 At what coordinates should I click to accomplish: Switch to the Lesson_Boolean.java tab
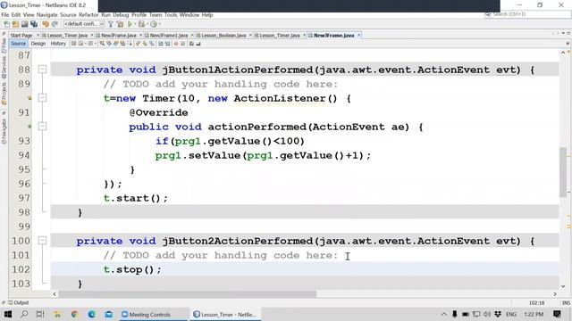223,36
